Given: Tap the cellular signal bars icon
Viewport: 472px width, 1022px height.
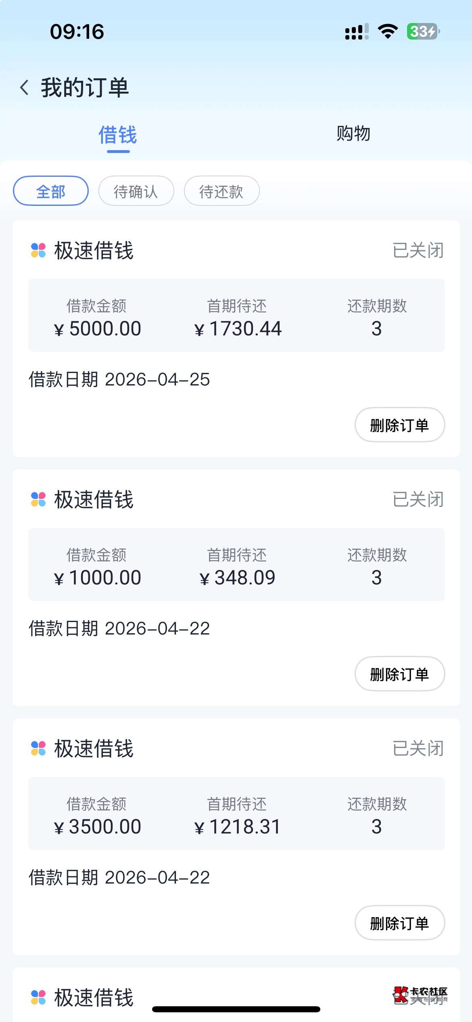Looking at the screenshot, I should tap(357, 32).
